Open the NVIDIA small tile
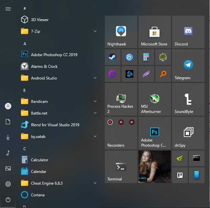This screenshot has width=210, height=208. [180, 158]
